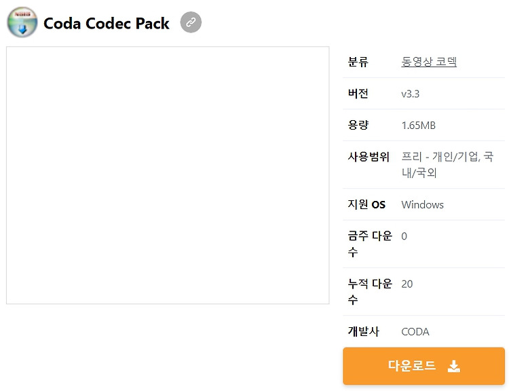Click the 용량 label
Viewport: 509px width, 391px height.
(x=358, y=125)
